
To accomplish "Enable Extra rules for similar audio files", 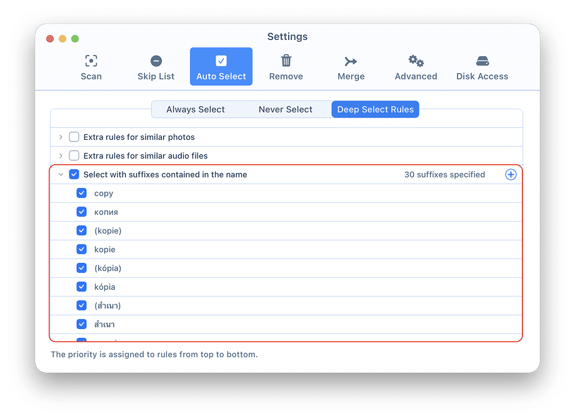I will click(74, 156).
